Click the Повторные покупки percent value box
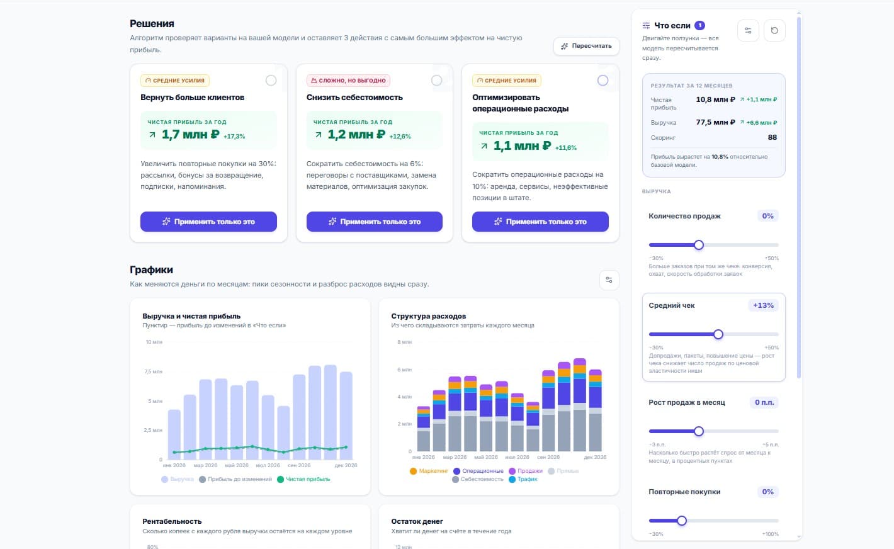Viewport: 894px width, 549px height. (768, 492)
